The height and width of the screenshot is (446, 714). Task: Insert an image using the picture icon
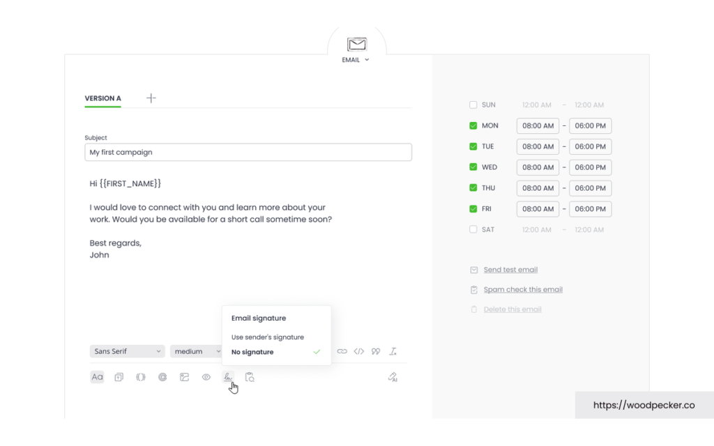tap(184, 377)
